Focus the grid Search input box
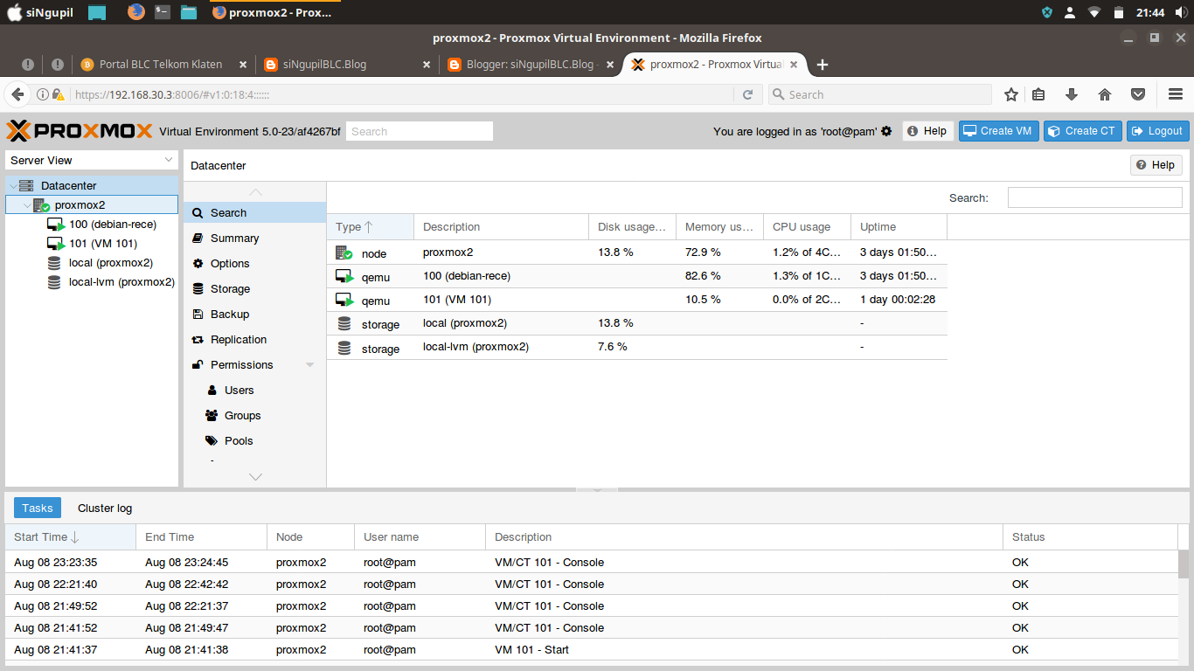Image resolution: width=1194 pixels, height=671 pixels. (x=1095, y=197)
